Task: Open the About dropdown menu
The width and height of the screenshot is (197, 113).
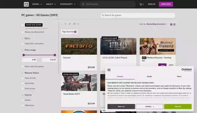Action: [x=51, y=4]
